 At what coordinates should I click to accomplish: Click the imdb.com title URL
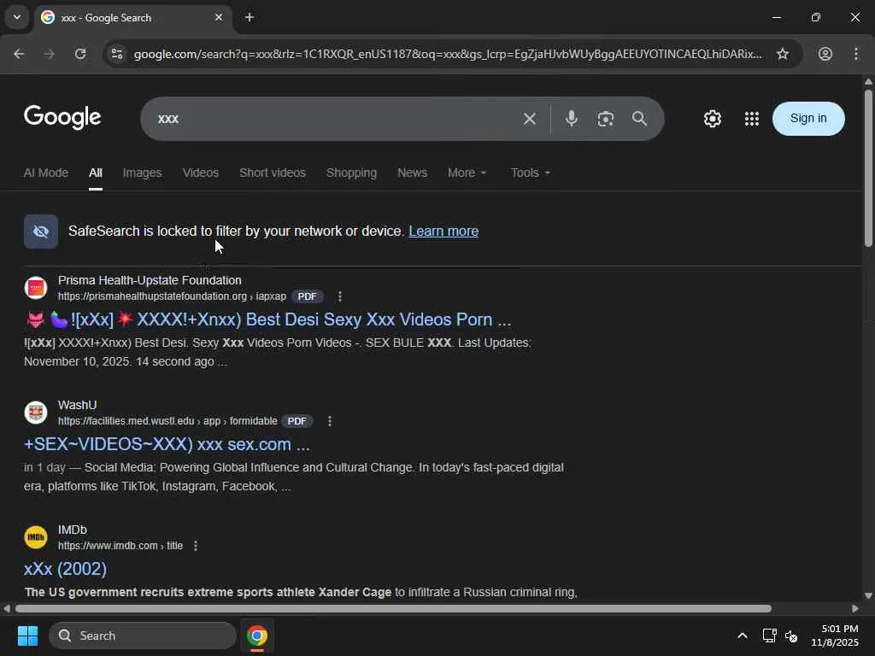120,546
